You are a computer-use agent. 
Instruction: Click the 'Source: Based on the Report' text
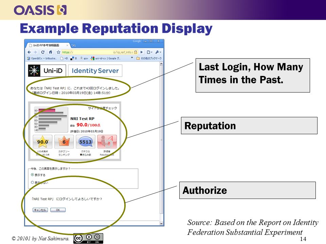coord(253,227)
